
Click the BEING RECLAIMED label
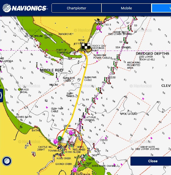(79, 148)
